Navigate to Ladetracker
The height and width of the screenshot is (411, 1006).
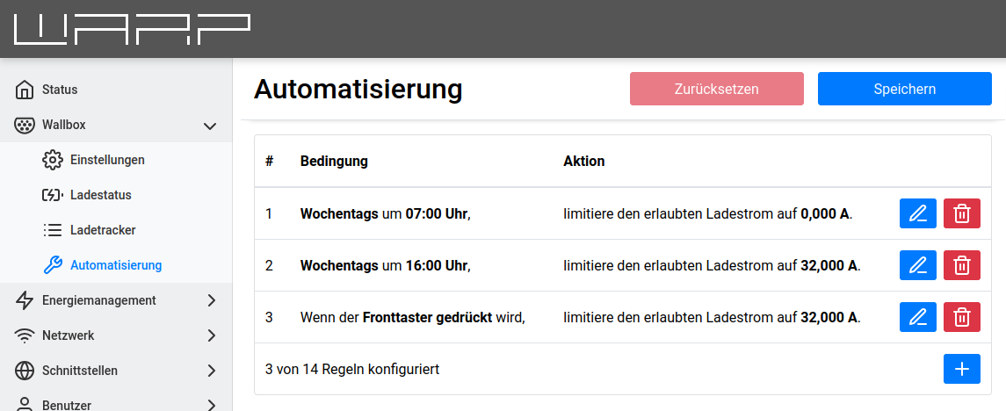tap(102, 230)
